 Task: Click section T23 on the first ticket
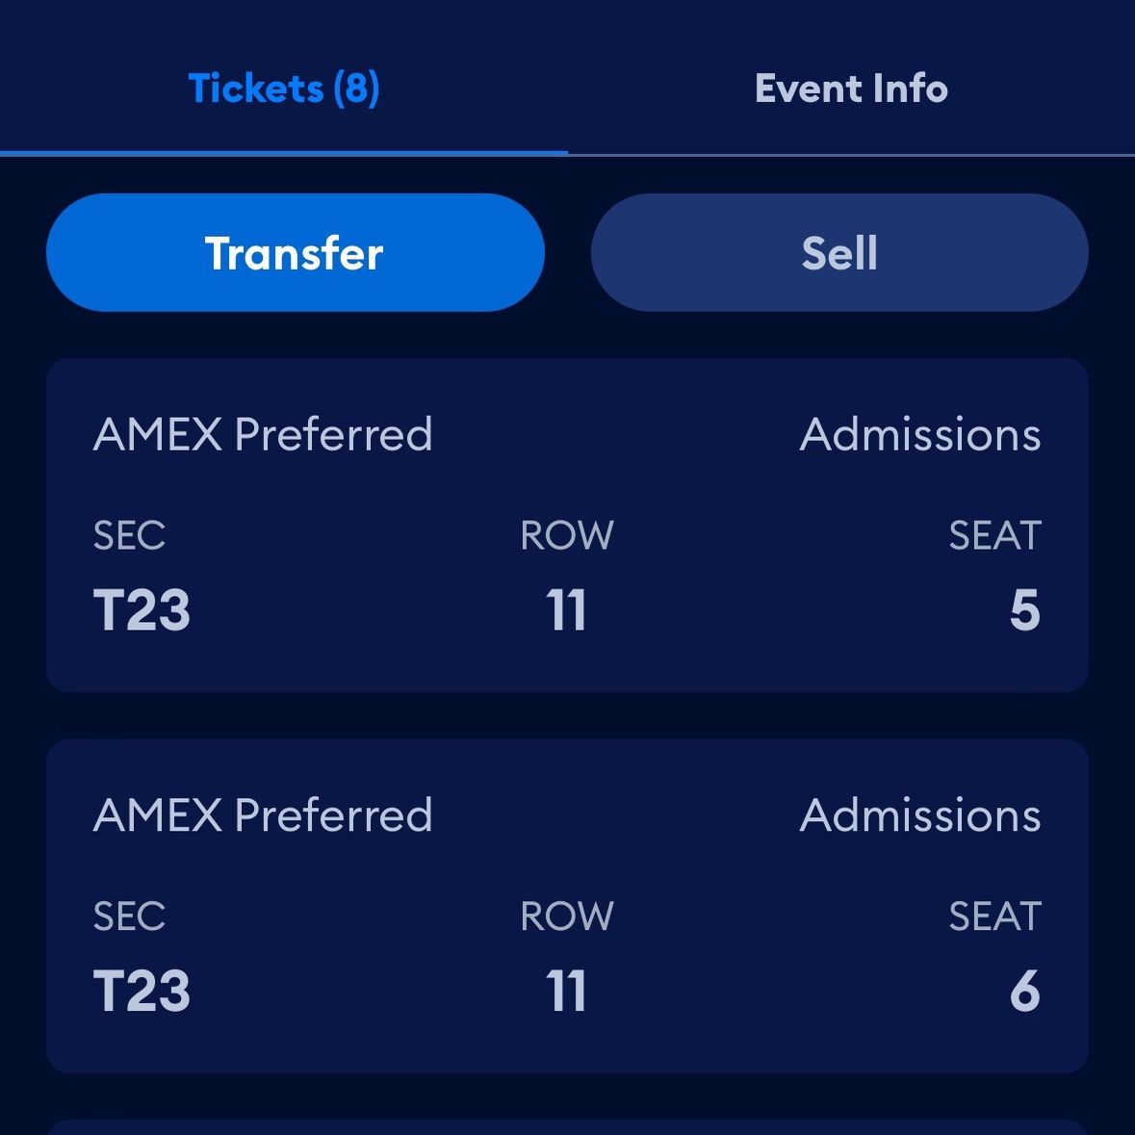[142, 609]
